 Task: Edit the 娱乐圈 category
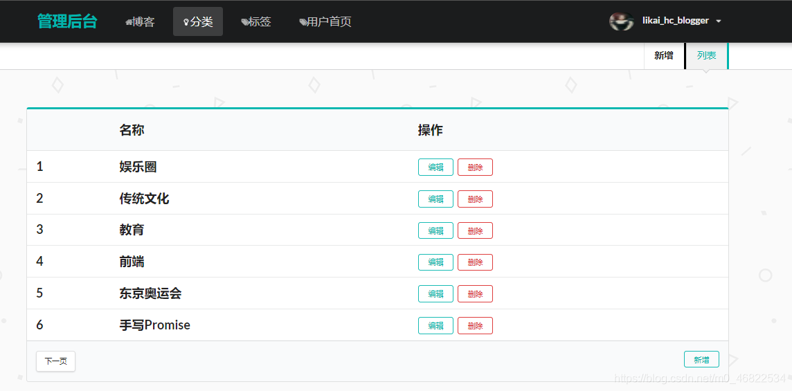click(x=436, y=167)
